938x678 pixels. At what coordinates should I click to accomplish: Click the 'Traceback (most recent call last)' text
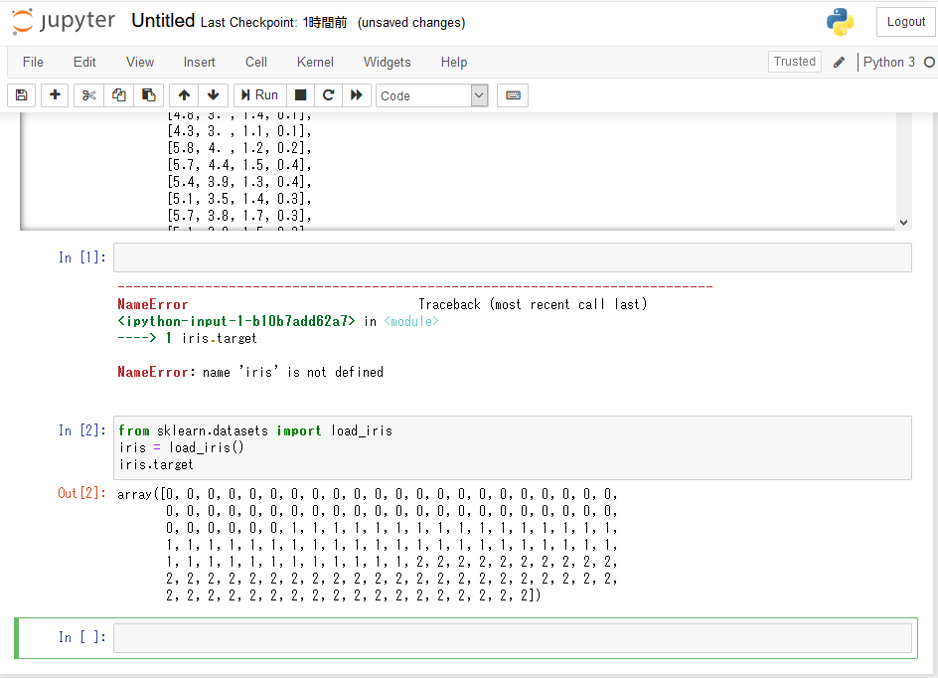533,304
